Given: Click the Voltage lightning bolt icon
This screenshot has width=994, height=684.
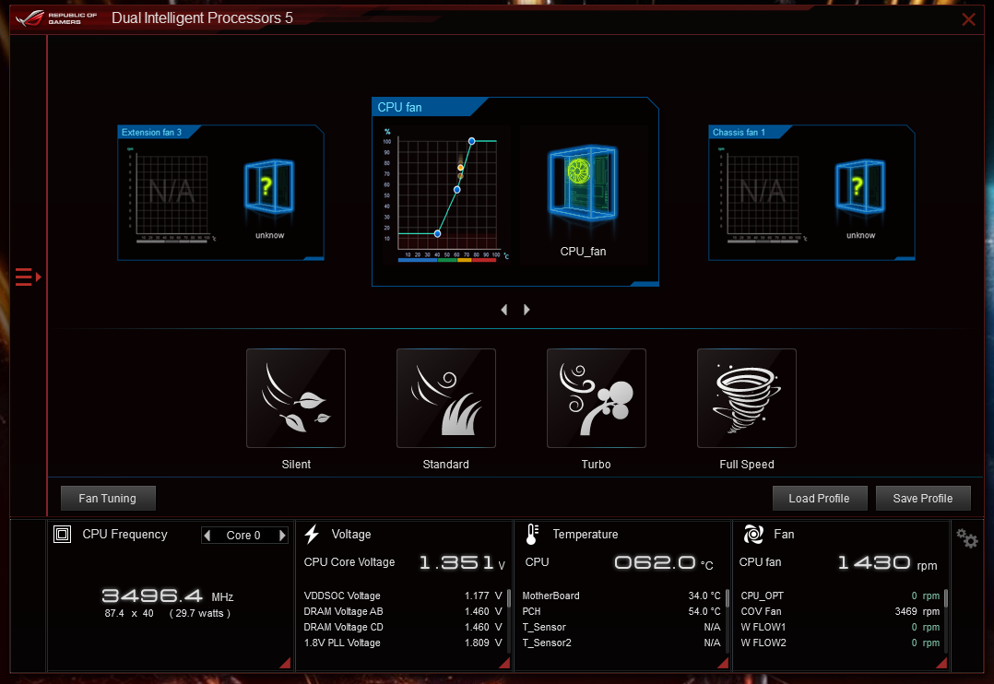Looking at the screenshot, I should pyautogui.click(x=312, y=535).
